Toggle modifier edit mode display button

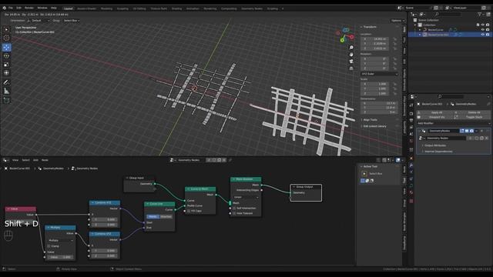point(462,131)
